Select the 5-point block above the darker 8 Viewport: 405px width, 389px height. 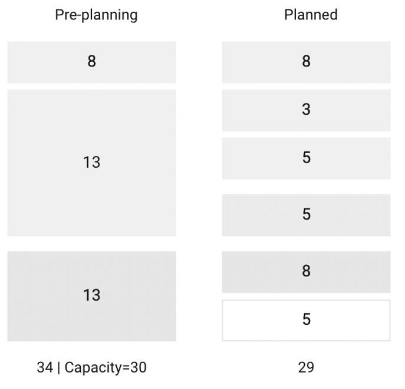[306, 215]
